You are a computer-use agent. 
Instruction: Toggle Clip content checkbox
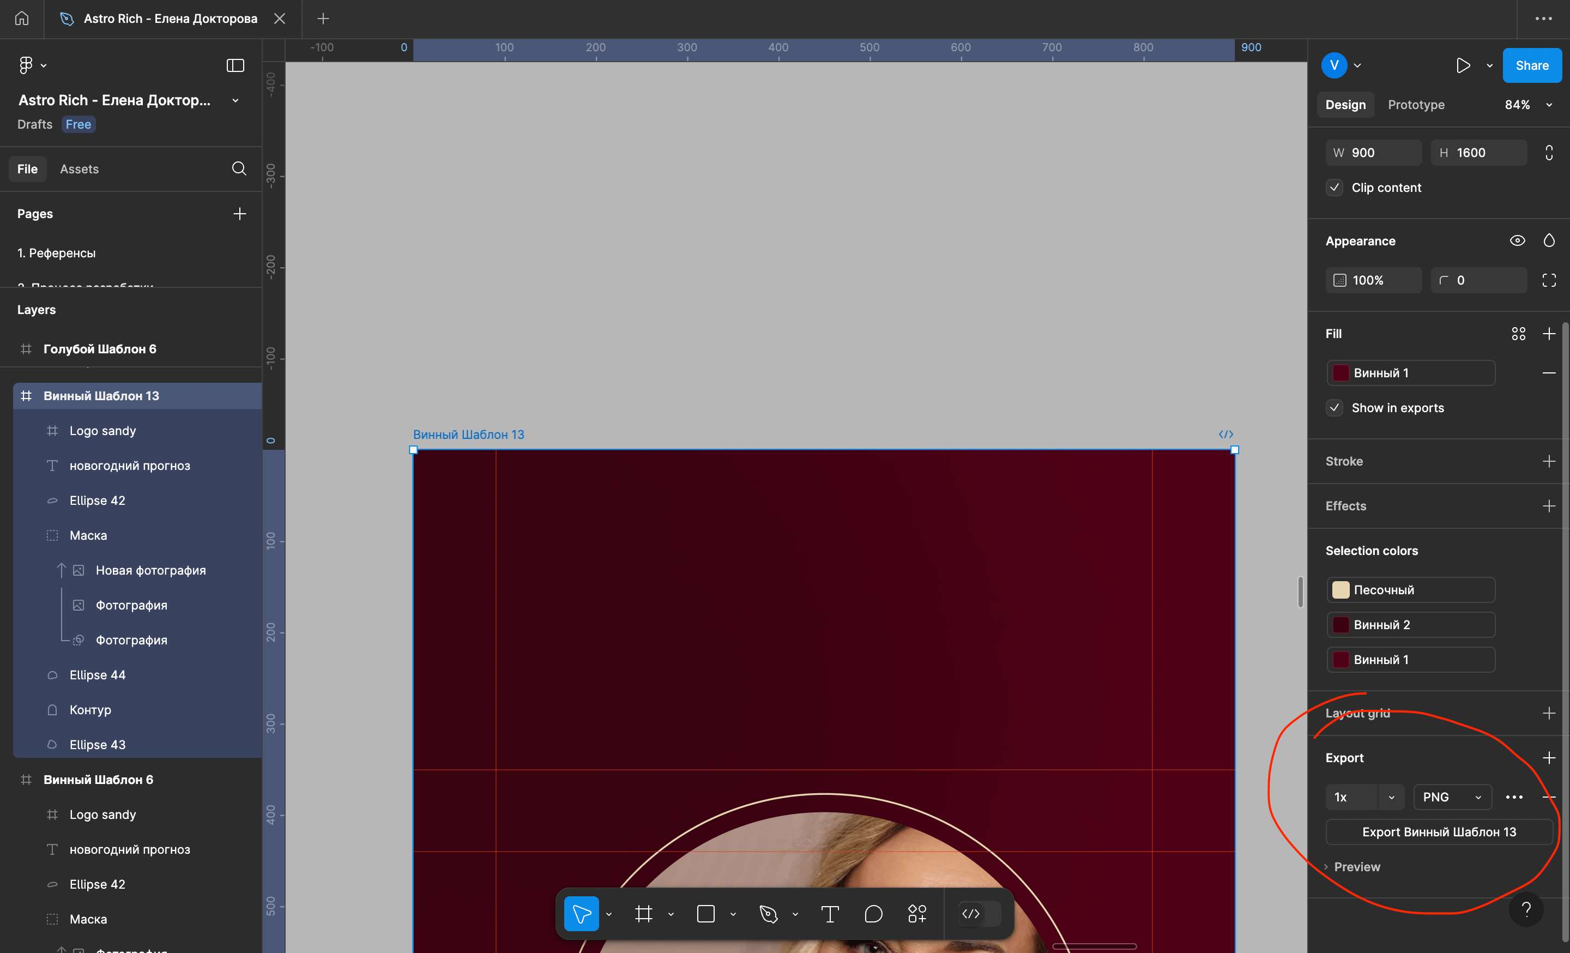pos(1335,188)
